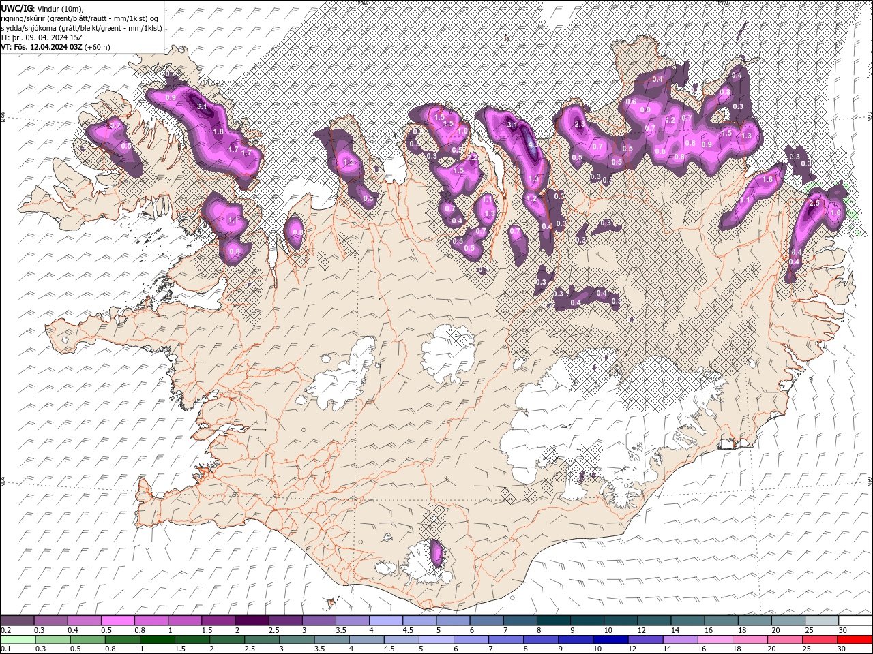Pick lower-row violet swatch starting at 14
This screenshot has height=654, width=873.
pos(681,640)
